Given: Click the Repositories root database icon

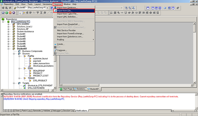Looking at the screenshot, I should pos(3,19).
